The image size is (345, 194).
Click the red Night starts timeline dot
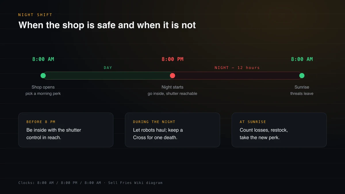172,76
